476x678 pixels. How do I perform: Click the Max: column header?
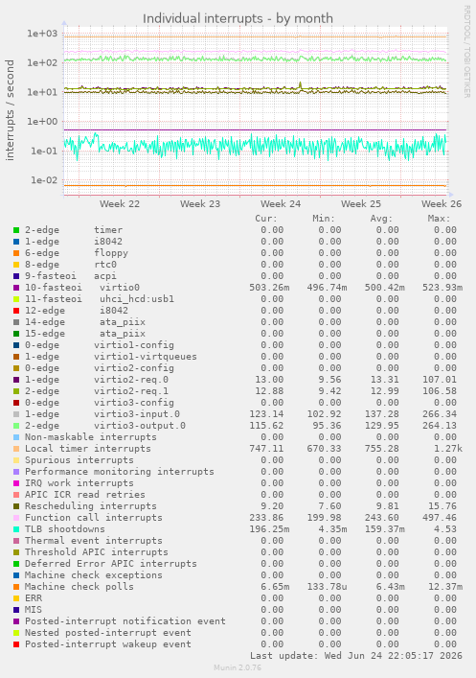[439, 219]
